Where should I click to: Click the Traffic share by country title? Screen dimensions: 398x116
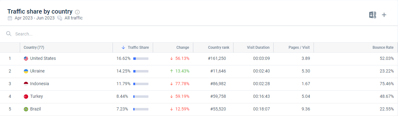coord(40,11)
